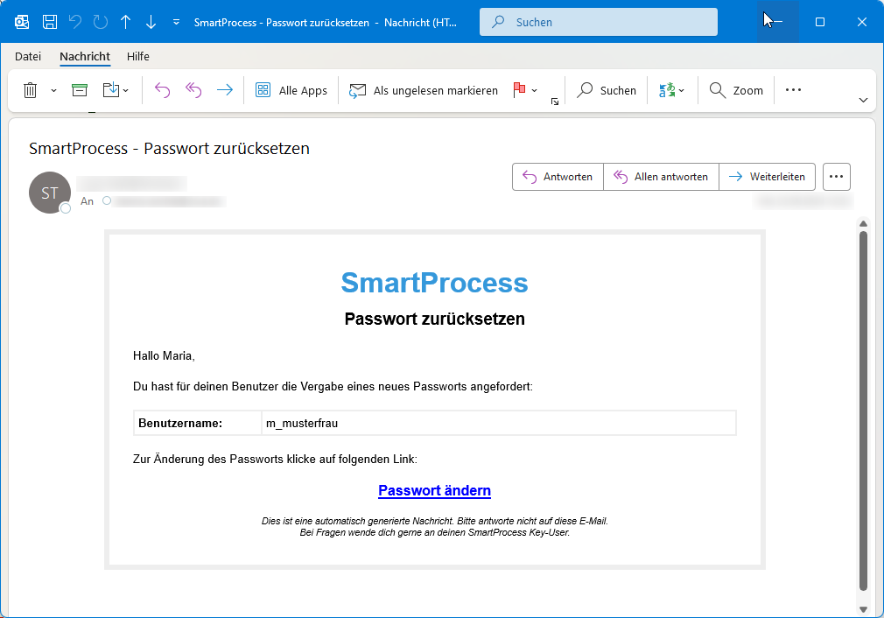
Task: Open more message actions ellipsis button
Action: [837, 177]
